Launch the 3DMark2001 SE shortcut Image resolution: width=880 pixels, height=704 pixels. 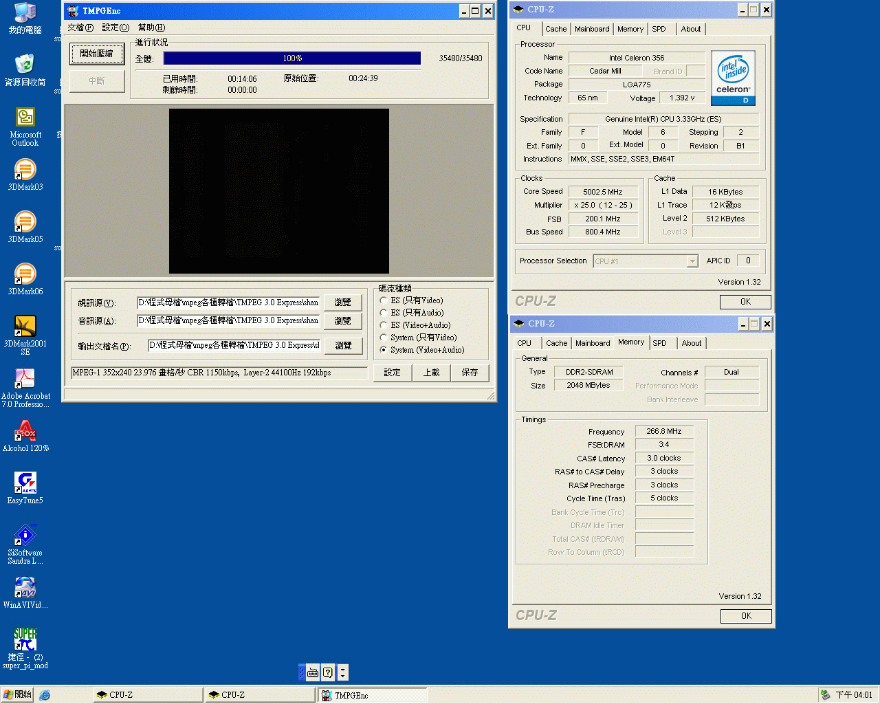click(25, 335)
